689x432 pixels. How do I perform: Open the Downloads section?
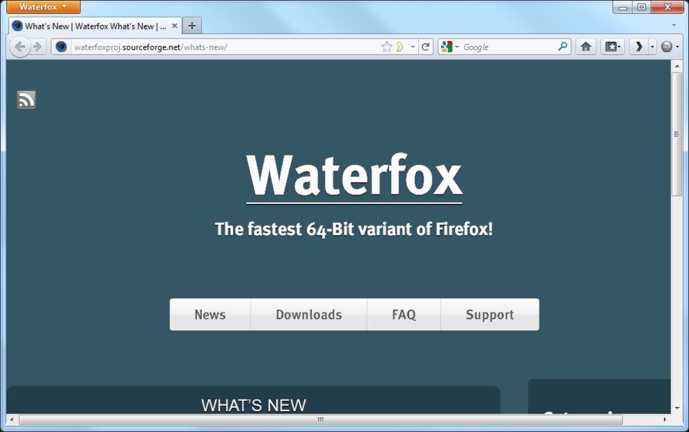[309, 314]
